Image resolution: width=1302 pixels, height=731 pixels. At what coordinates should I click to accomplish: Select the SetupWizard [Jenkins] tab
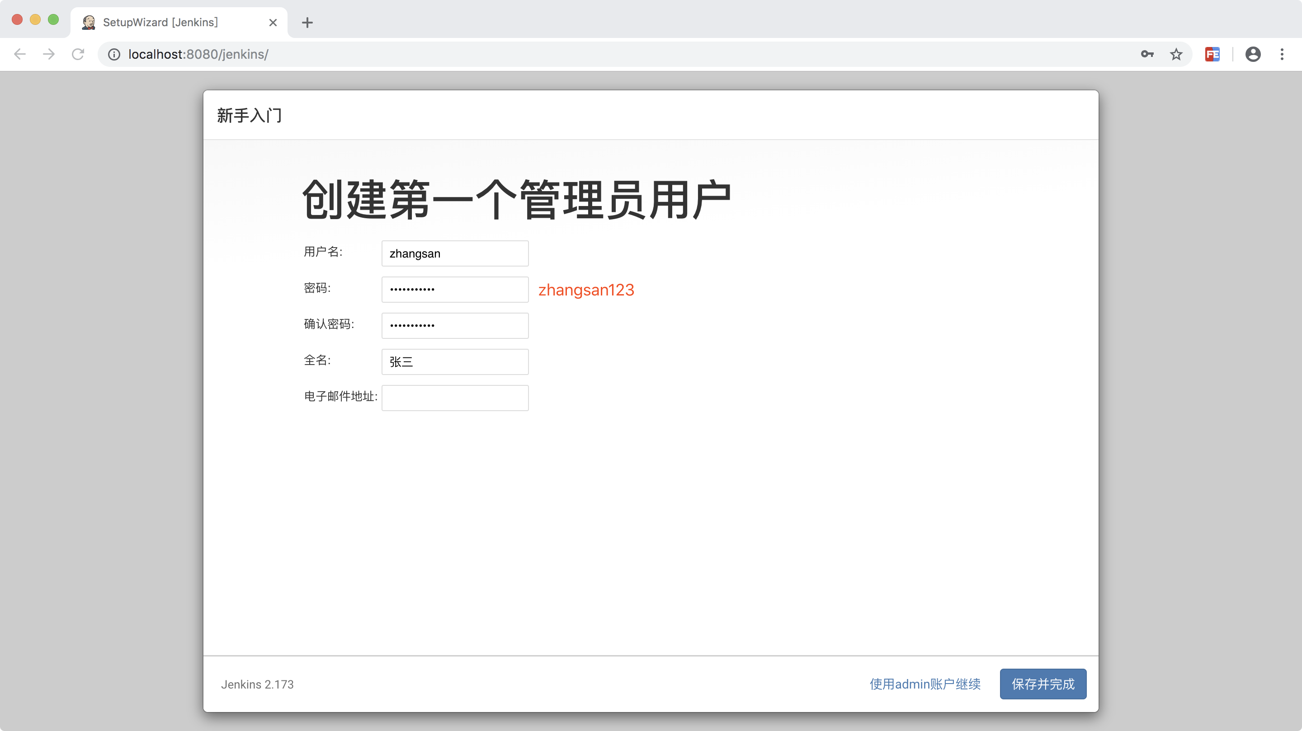coord(160,23)
